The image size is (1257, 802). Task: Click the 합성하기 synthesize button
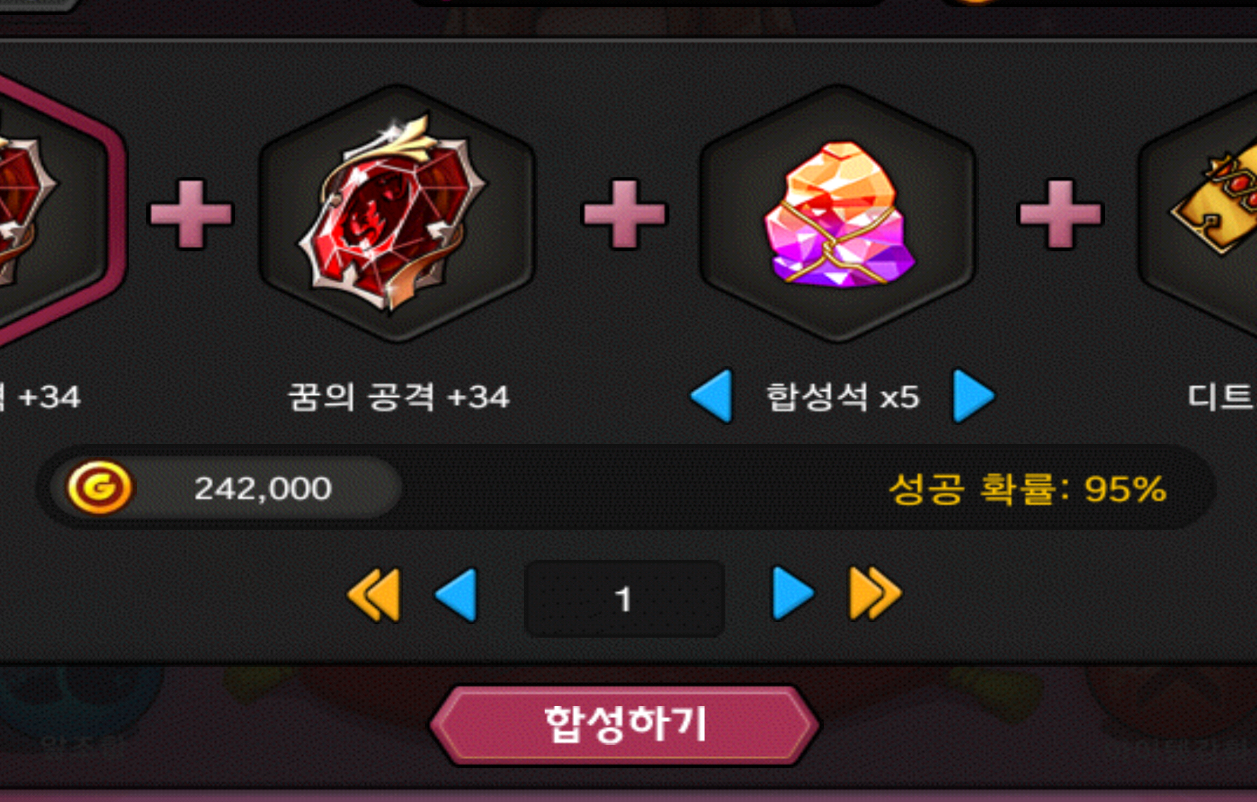tap(625, 725)
